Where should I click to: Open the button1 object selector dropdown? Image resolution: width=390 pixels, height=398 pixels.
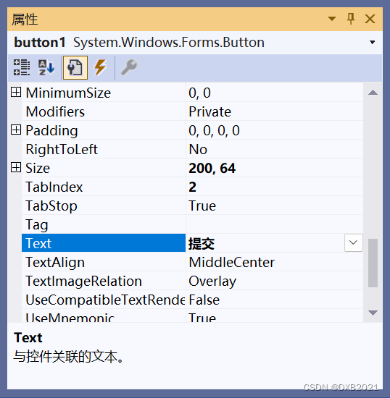pyautogui.click(x=372, y=43)
